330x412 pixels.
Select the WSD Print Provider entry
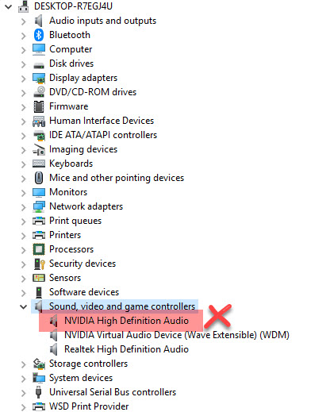tap(89, 406)
